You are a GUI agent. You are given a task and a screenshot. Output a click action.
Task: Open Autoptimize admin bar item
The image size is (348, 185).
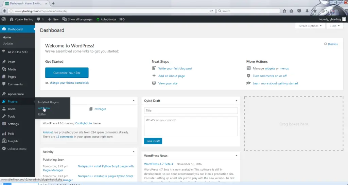click(106, 19)
